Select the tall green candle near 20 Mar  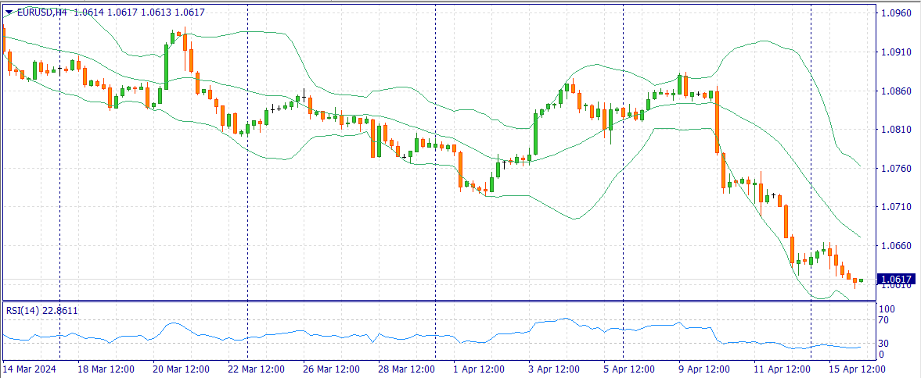tap(167, 65)
